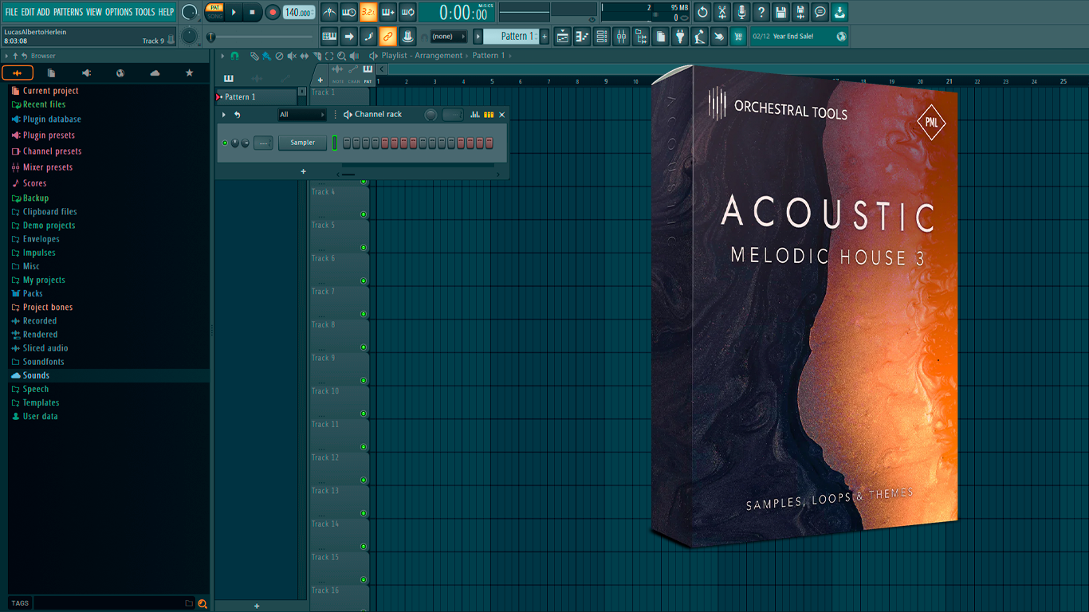Click the undo history circular arrow icon

(x=702, y=12)
